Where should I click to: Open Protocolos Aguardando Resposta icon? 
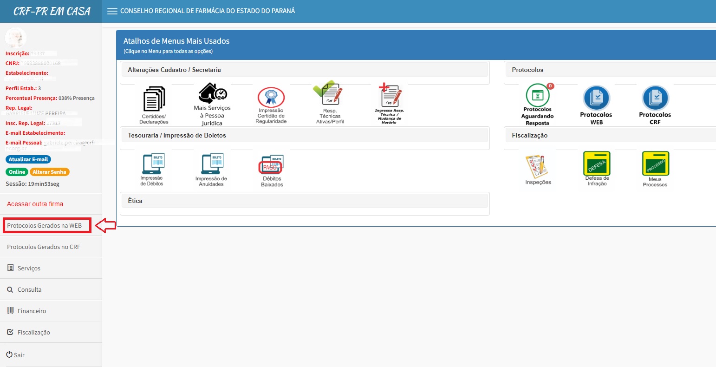[538, 105]
